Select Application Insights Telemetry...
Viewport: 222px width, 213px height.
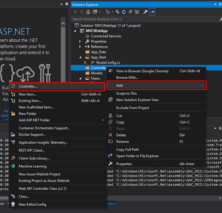pos(57,142)
